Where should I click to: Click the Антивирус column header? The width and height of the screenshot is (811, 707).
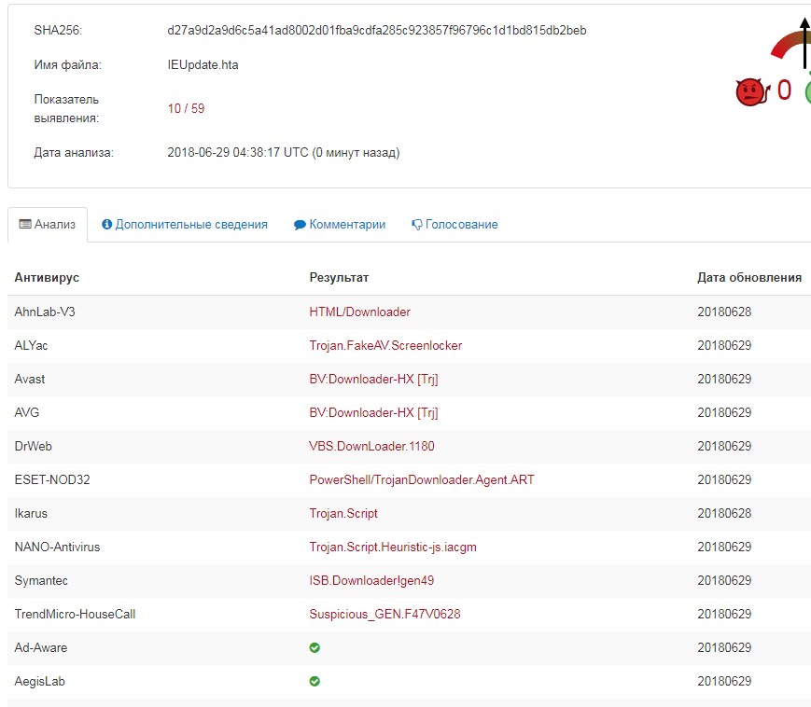coord(47,278)
